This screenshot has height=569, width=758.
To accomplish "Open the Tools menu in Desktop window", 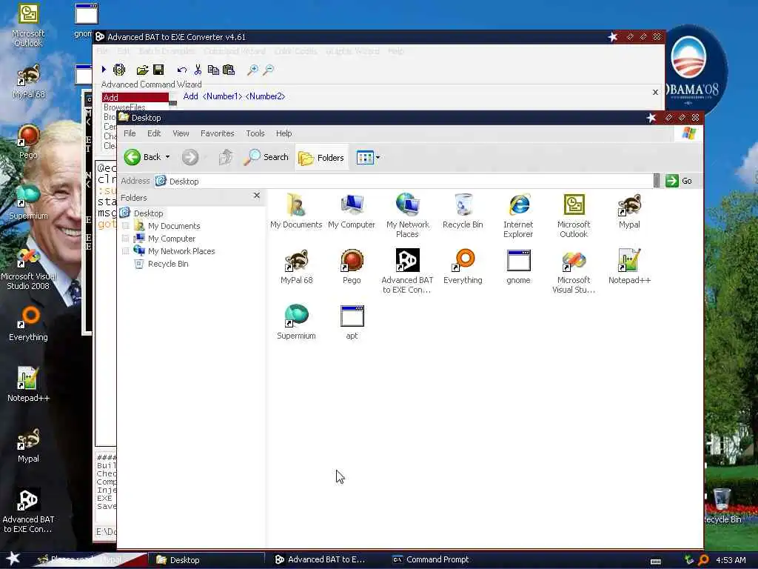I will pyautogui.click(x=255, y=133).
